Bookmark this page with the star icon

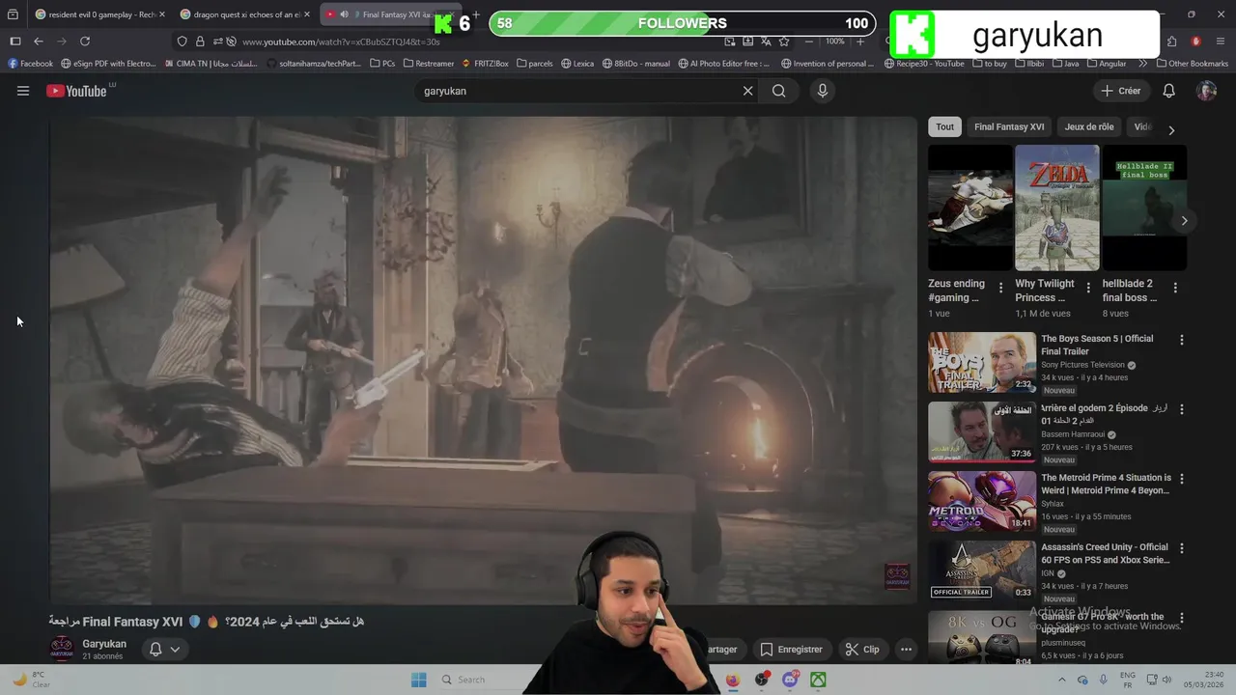(x=784, y=42)
